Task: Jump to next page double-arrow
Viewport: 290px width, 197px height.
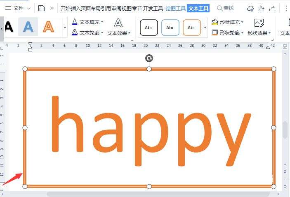Action: click(x=285, y=186)
